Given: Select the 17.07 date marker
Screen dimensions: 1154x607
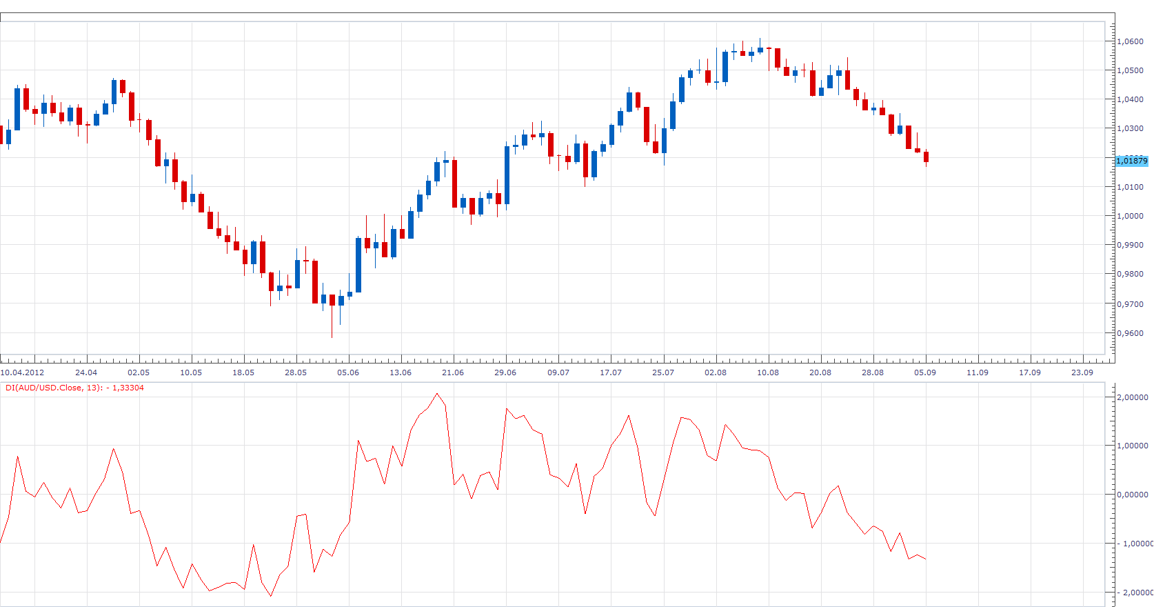Looking at the screenshot, I should point(611,372).
